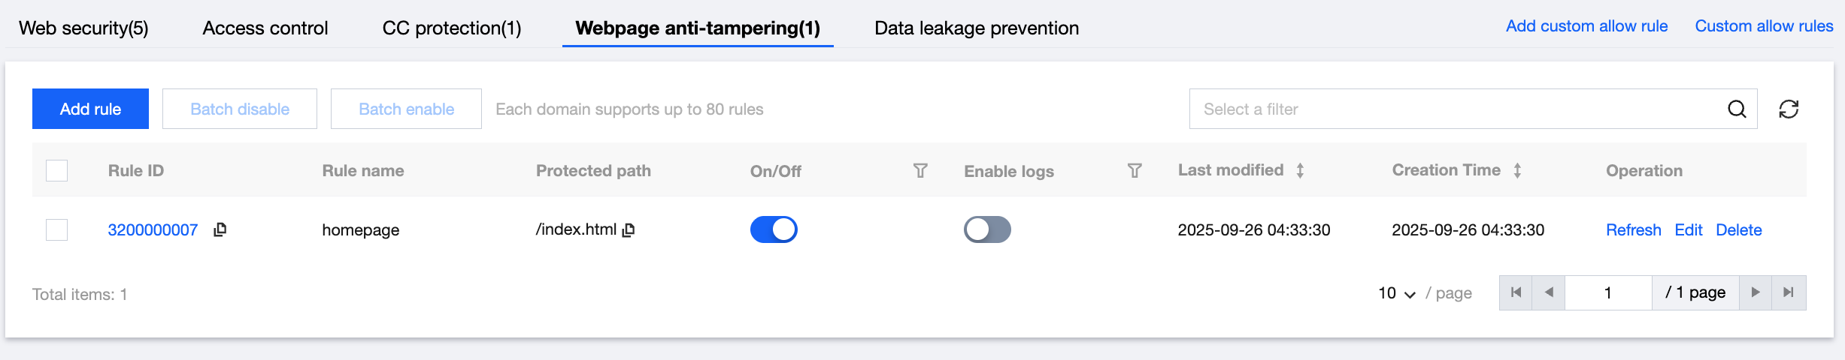
Task: Copy the rule ID 3200000007
Action: [x=220, y=229]
